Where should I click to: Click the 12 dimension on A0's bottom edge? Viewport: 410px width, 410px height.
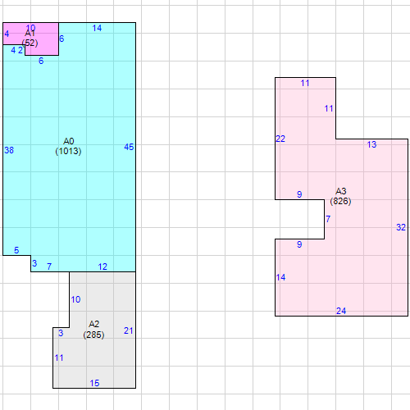102,266
